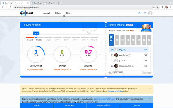Image resolution: width=173 pixels, height=108 pixels.
Task: Open a new browser tab
Action: [x=61, y=3]
